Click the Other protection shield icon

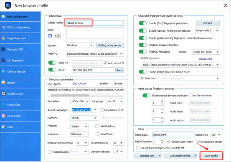3,71
